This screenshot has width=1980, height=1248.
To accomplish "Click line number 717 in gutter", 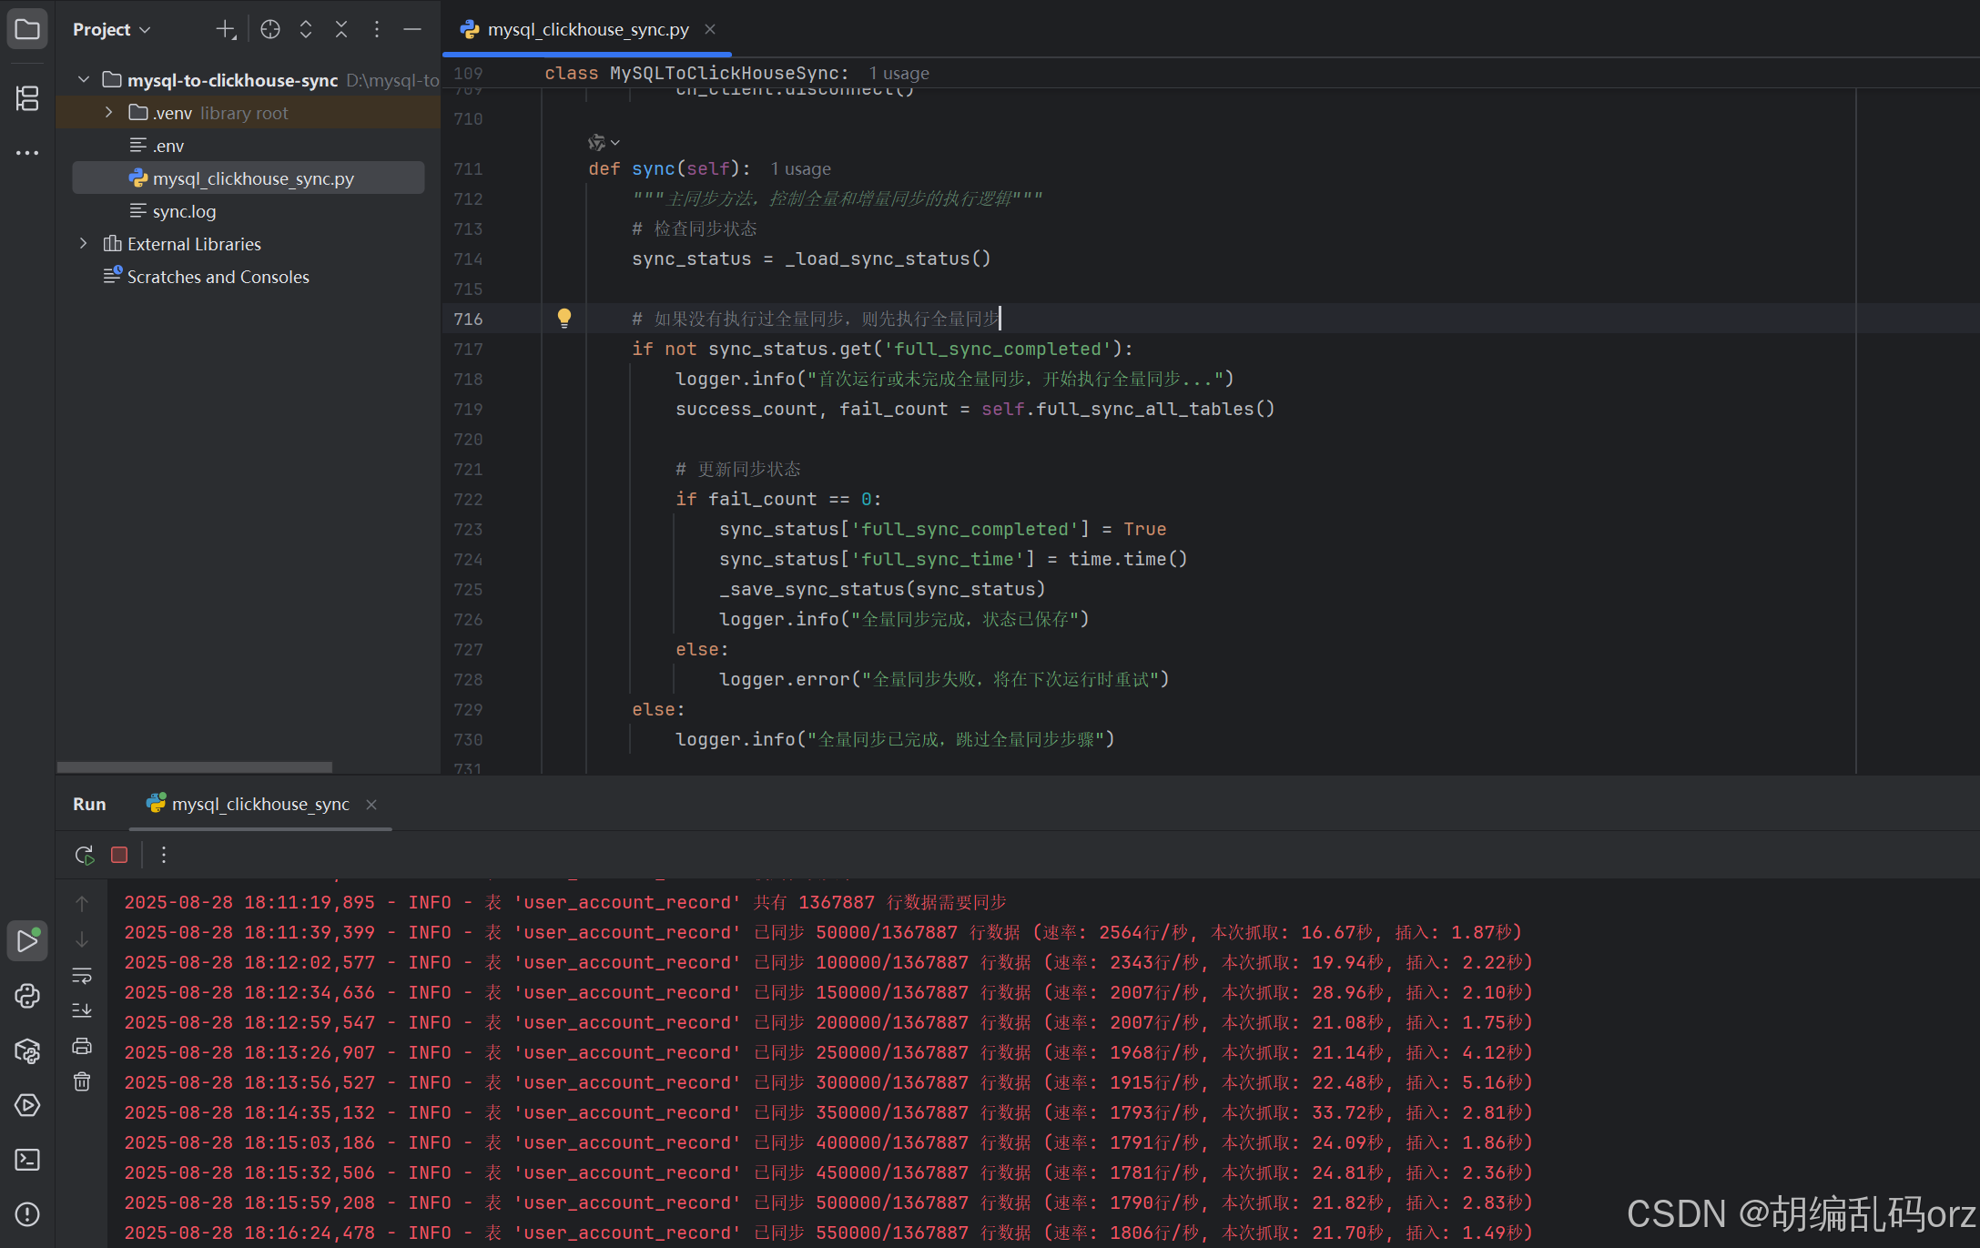I will click(x=468, y=349).
